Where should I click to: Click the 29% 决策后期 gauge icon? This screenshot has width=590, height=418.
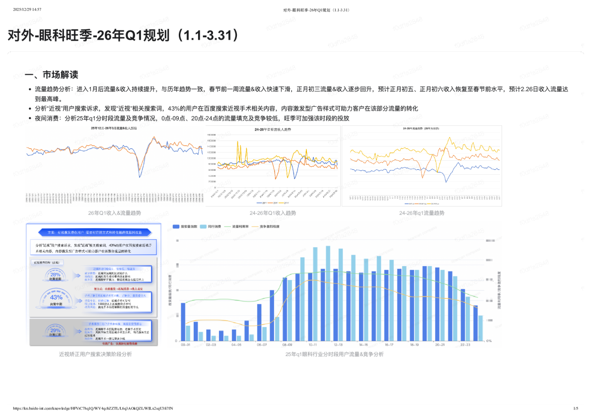(56, 331)
